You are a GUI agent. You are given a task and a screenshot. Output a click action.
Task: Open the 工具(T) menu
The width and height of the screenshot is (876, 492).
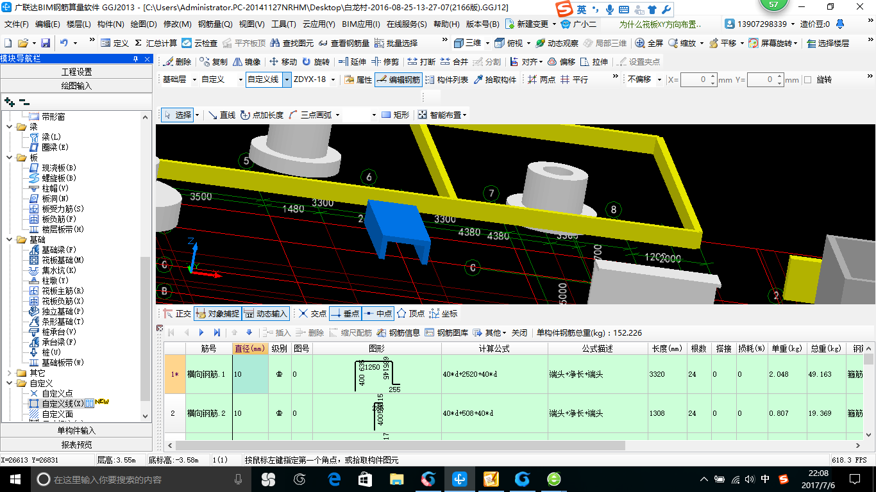(x=283, y=24)
